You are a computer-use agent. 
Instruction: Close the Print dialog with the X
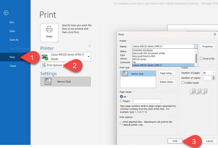click(215, 34)
